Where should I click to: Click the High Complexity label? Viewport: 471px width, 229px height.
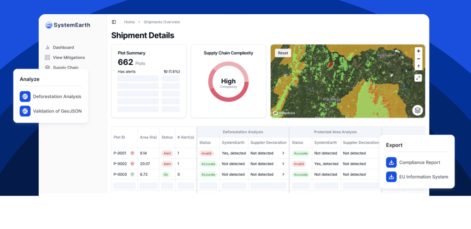tap(228, 83)
